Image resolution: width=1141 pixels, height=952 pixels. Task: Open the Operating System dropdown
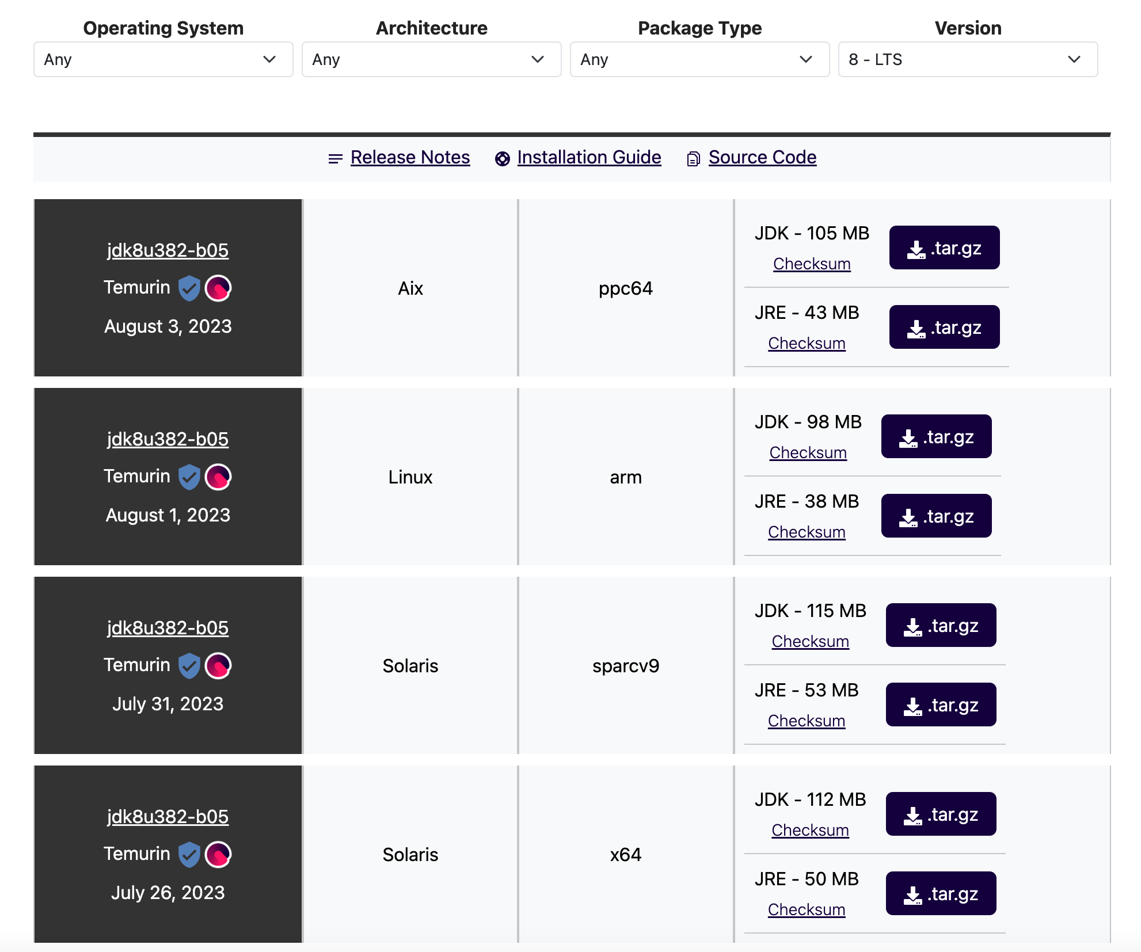click(163, 59)
